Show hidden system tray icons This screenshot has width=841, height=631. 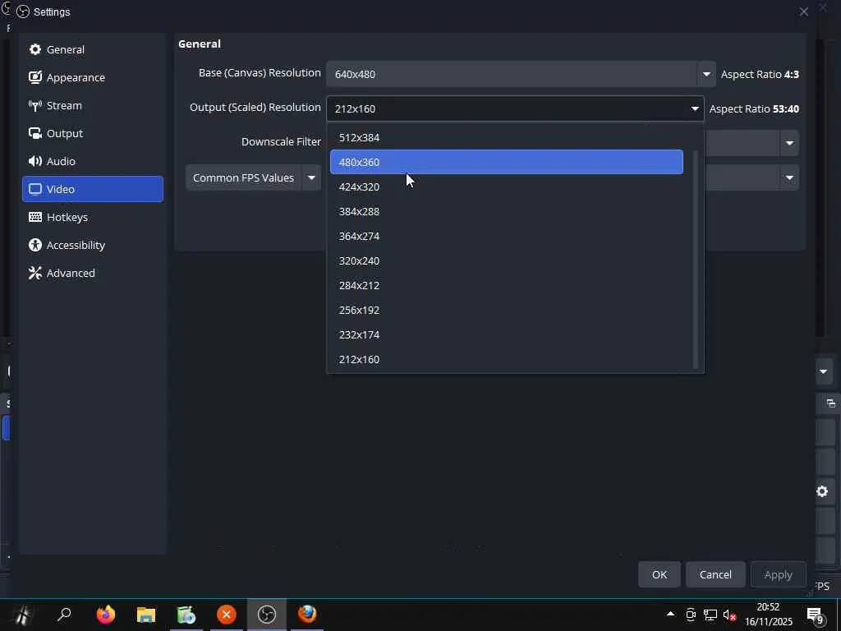coord(670,615)
